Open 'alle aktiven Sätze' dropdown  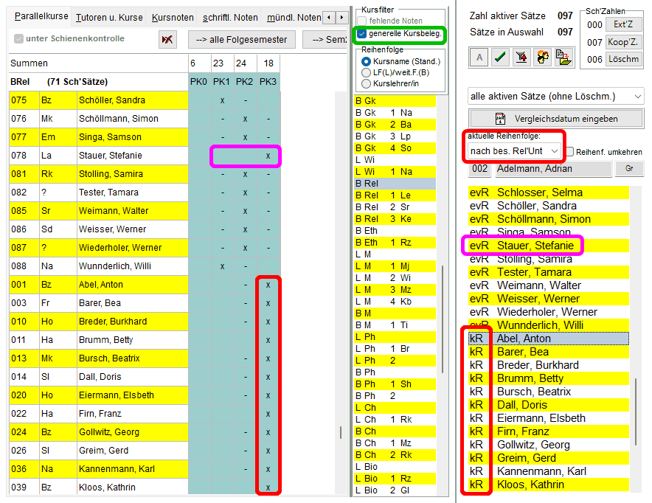pyautogui.click(x=556, y=96)
